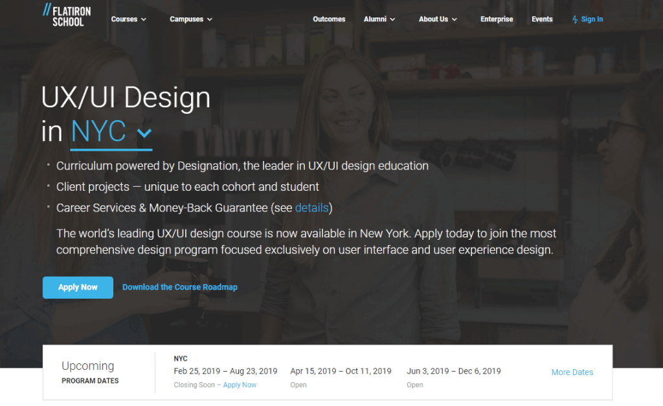Expand the Campuses dropdown menu

(x=191, y=19)
